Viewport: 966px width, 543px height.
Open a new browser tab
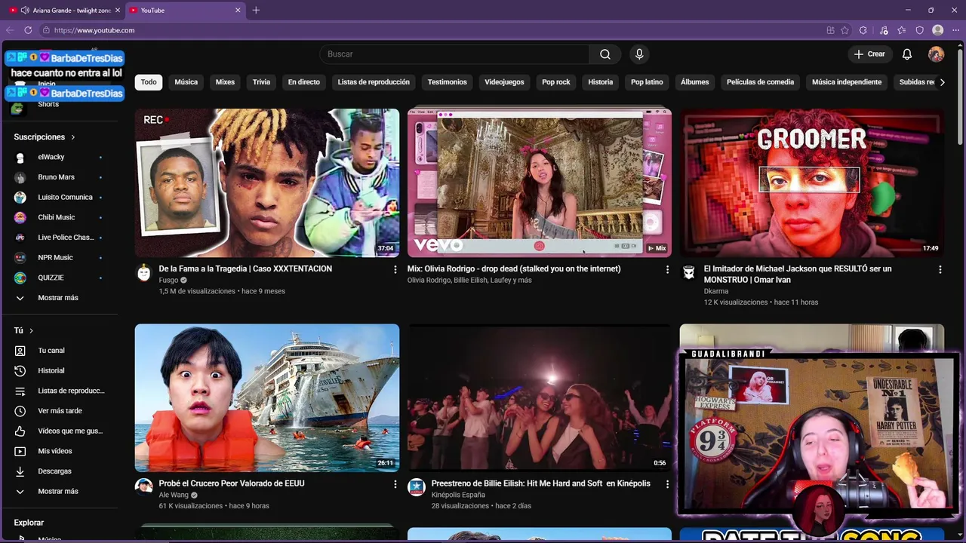pyautogui.click(x=256, y=11)
